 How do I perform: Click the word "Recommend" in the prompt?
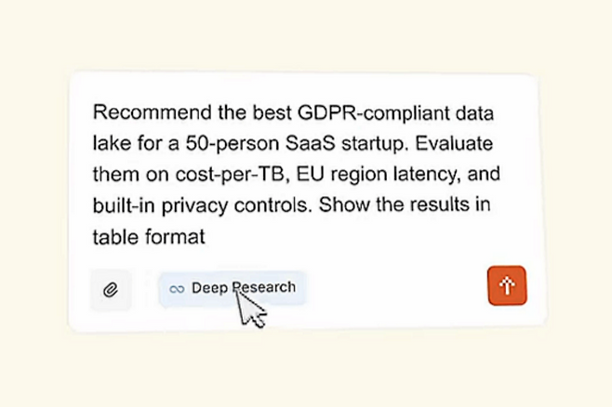pyautogui.click(x=143, y=113)
